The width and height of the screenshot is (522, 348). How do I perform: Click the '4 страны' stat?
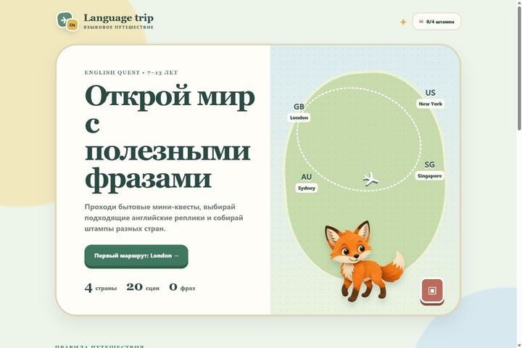pyautogui.click(x=101, y=287)
